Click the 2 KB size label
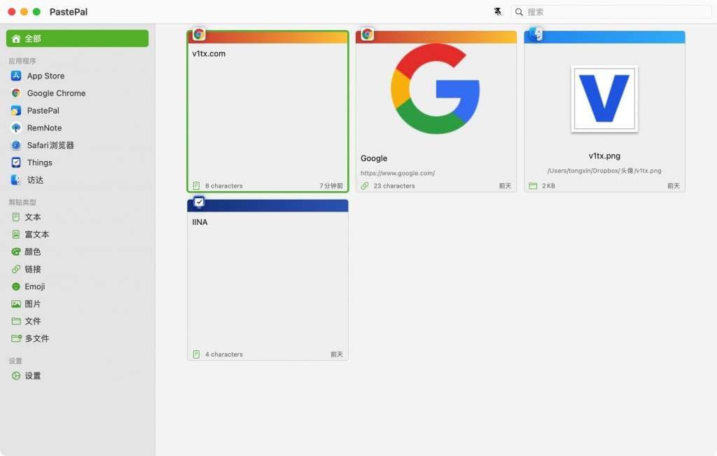 click(549, 186)
